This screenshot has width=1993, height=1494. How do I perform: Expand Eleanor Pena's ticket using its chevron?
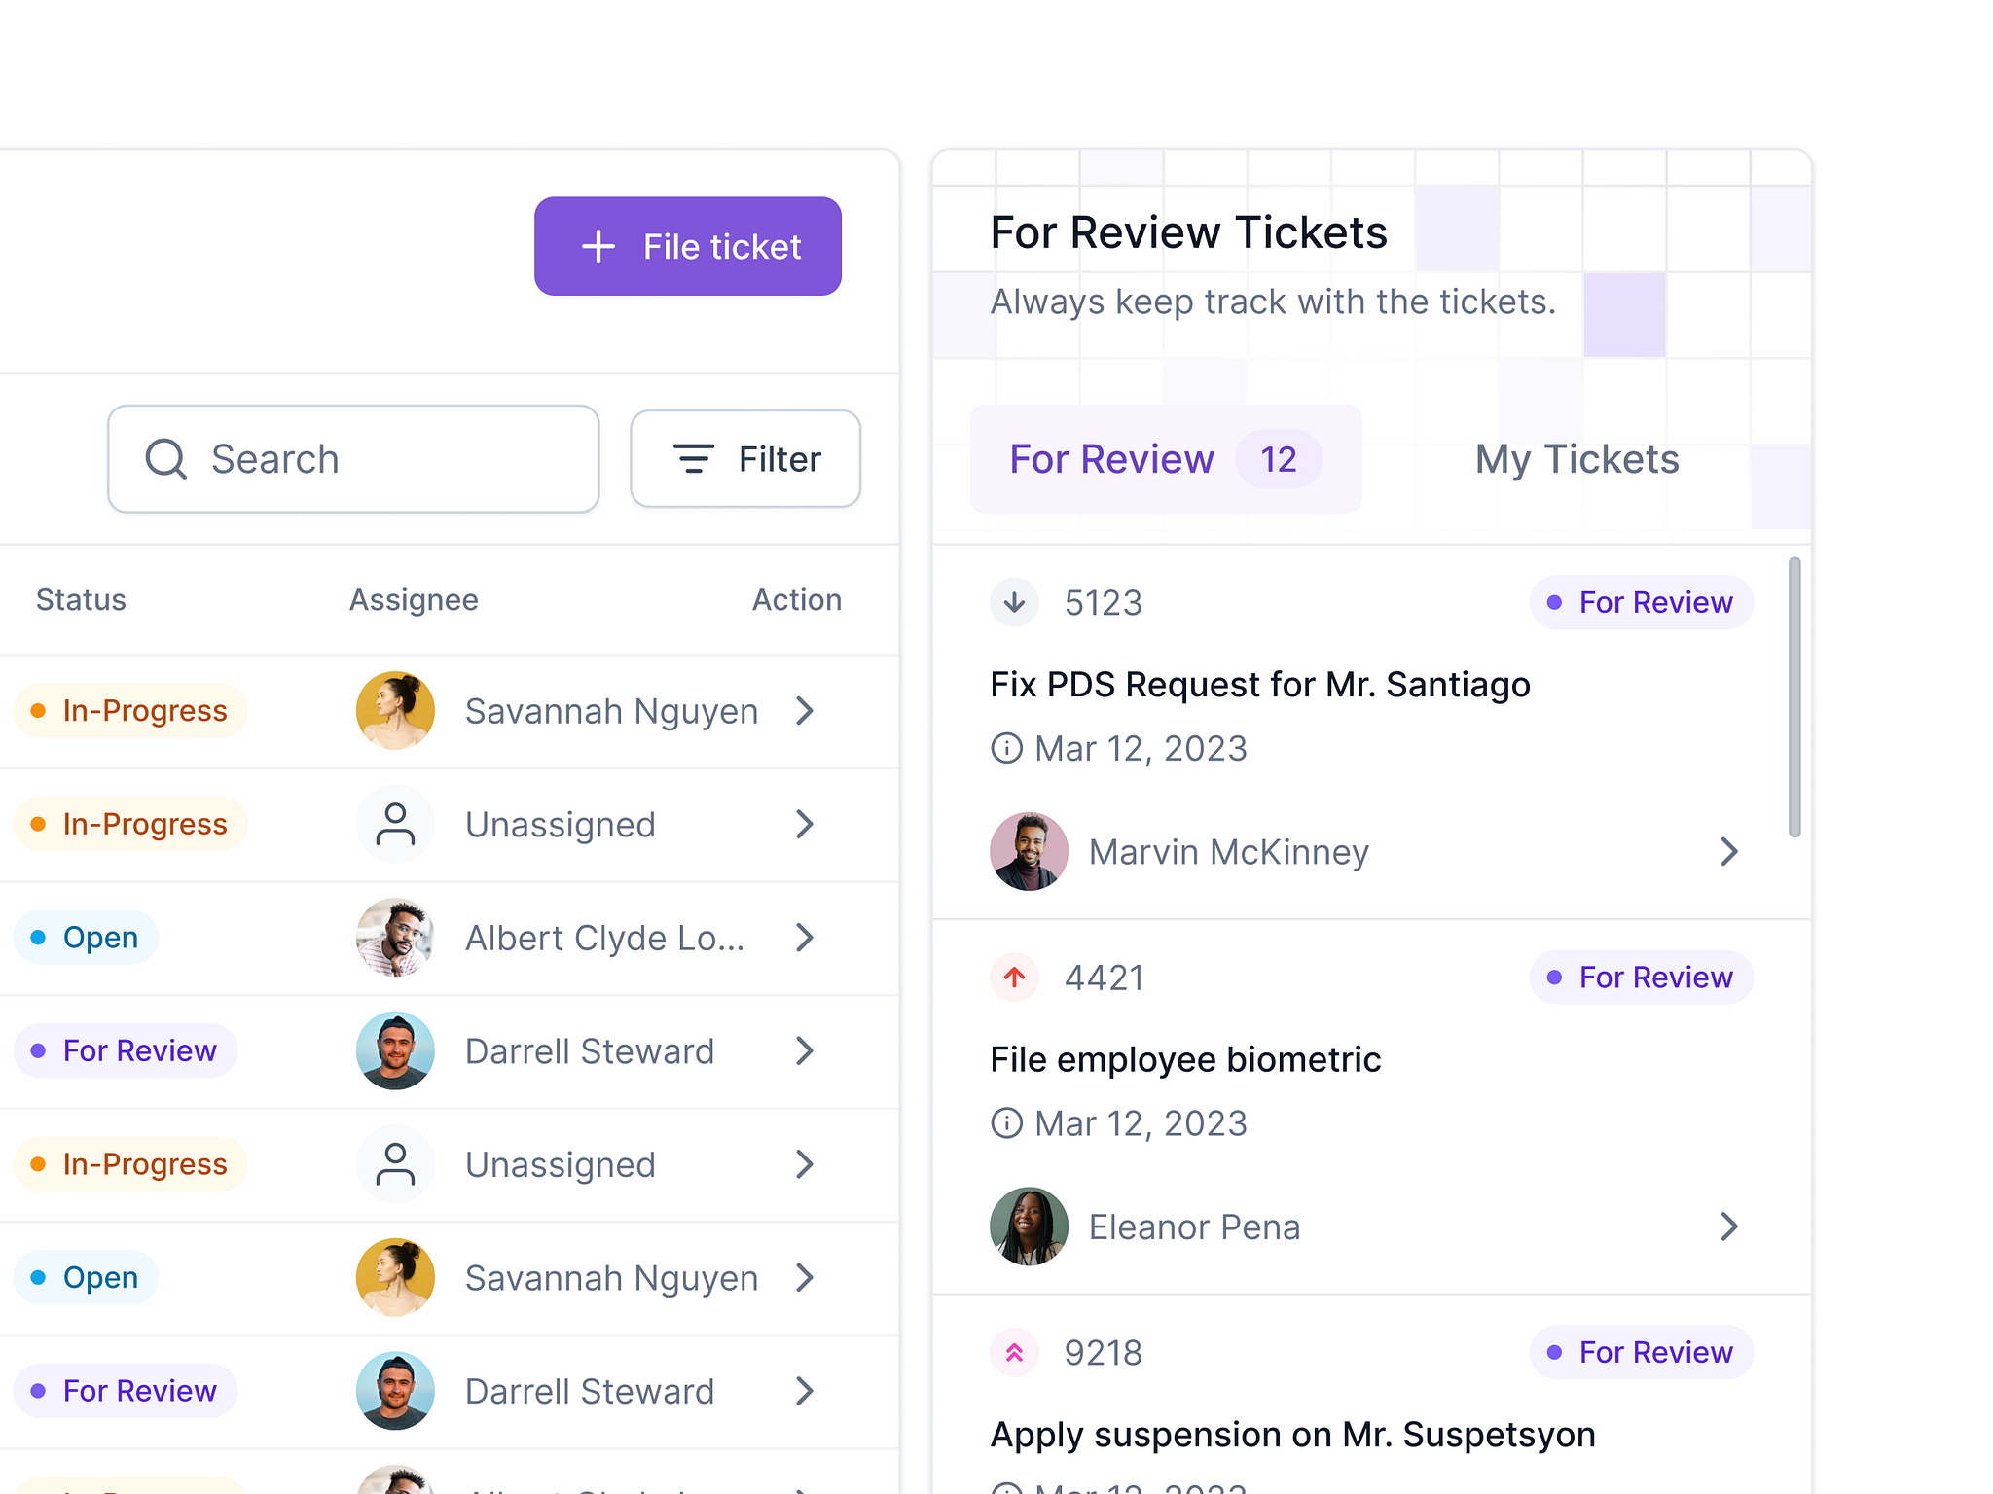(1730, 1227)
